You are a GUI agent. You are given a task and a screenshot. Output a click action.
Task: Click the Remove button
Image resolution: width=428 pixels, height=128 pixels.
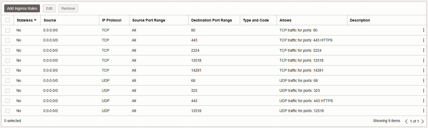coord(68,8)
